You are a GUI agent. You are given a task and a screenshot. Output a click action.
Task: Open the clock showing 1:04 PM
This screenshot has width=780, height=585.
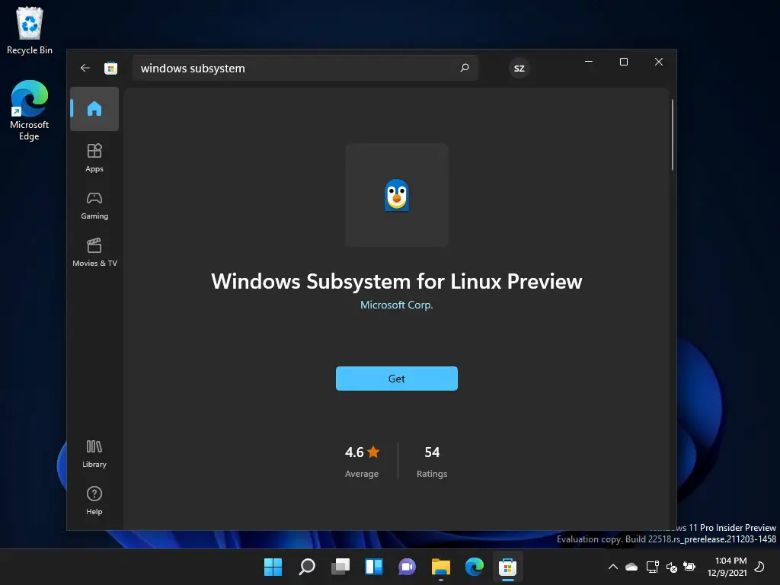(727, 567)
